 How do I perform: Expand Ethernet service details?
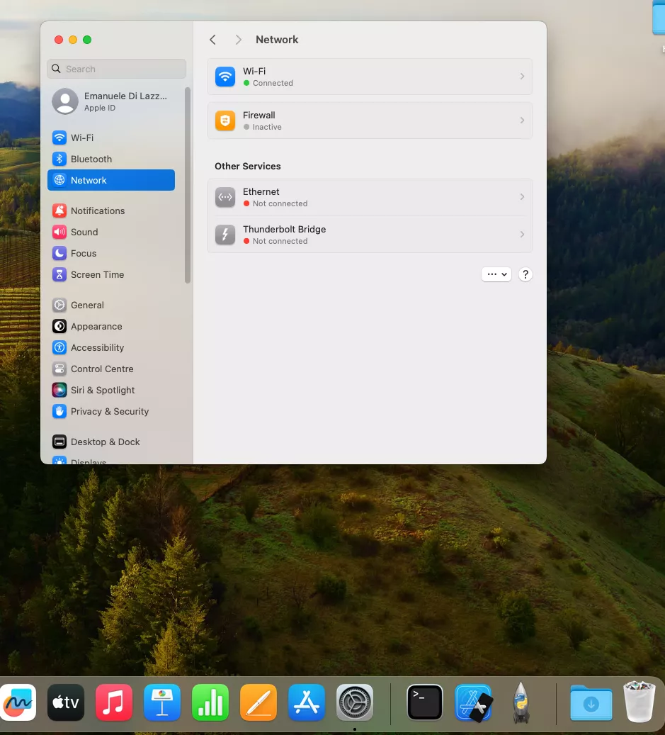pos(370,197)
